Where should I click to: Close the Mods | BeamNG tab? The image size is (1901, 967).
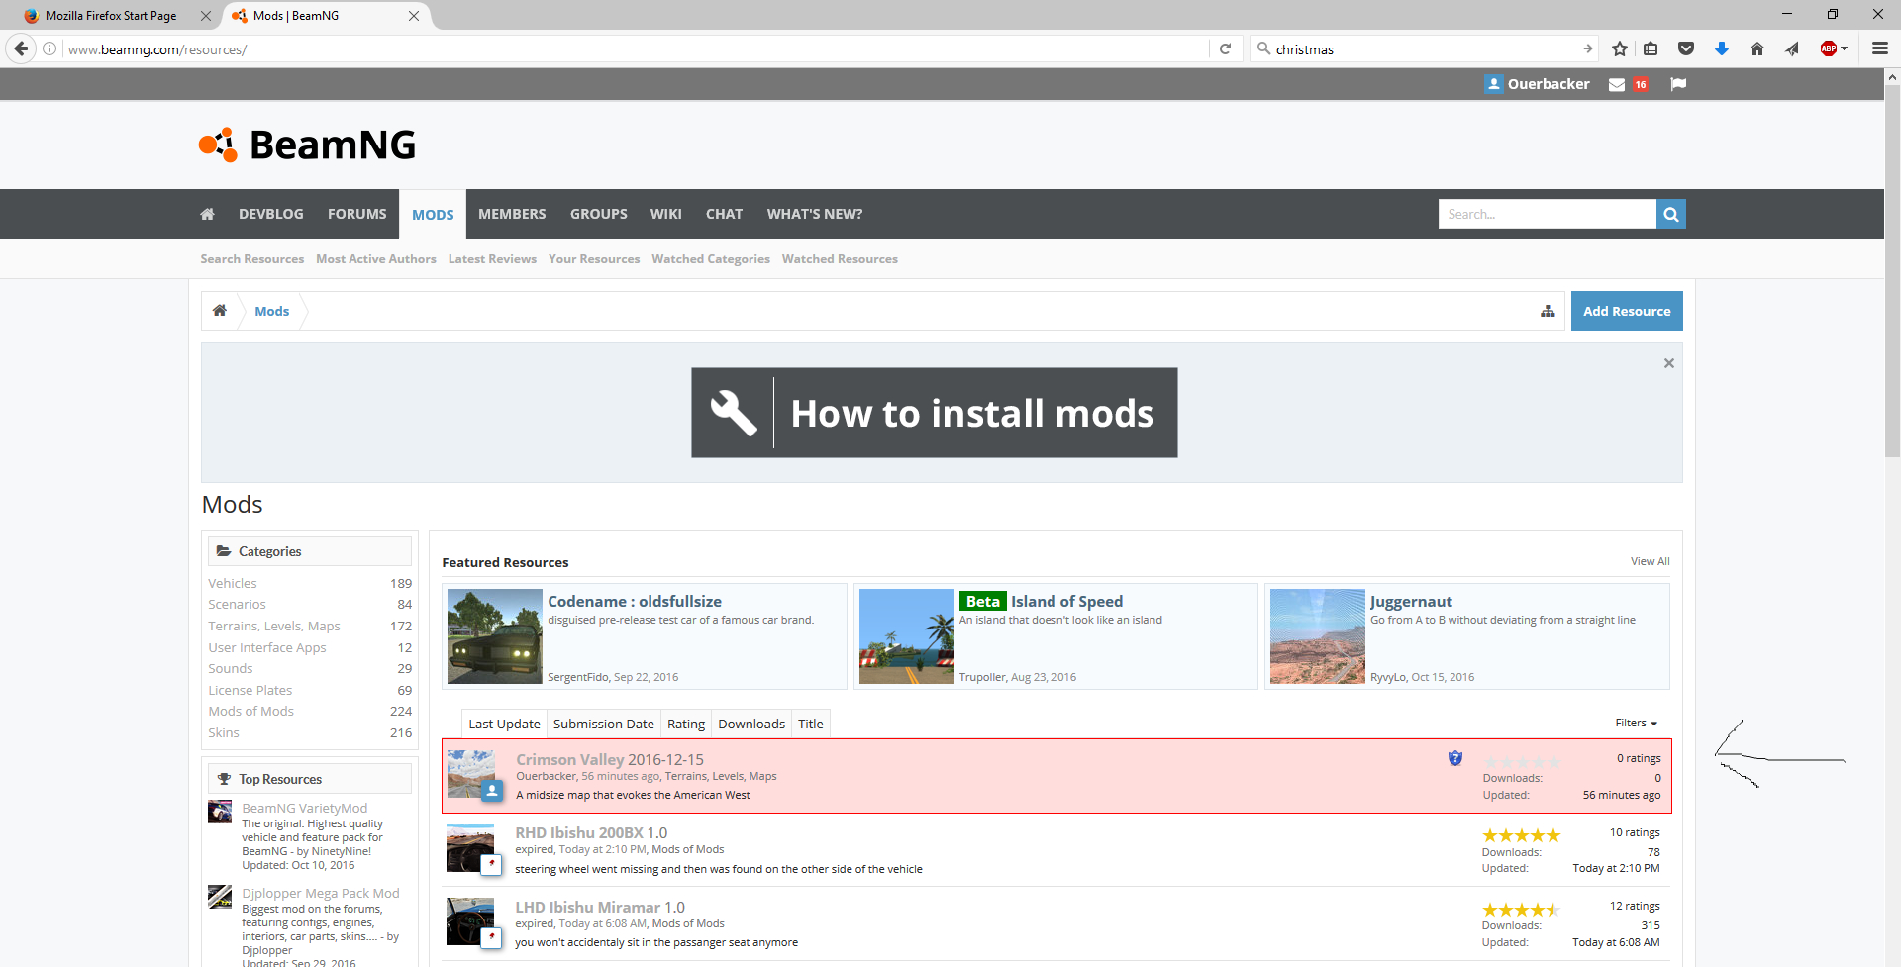[414, 16]
